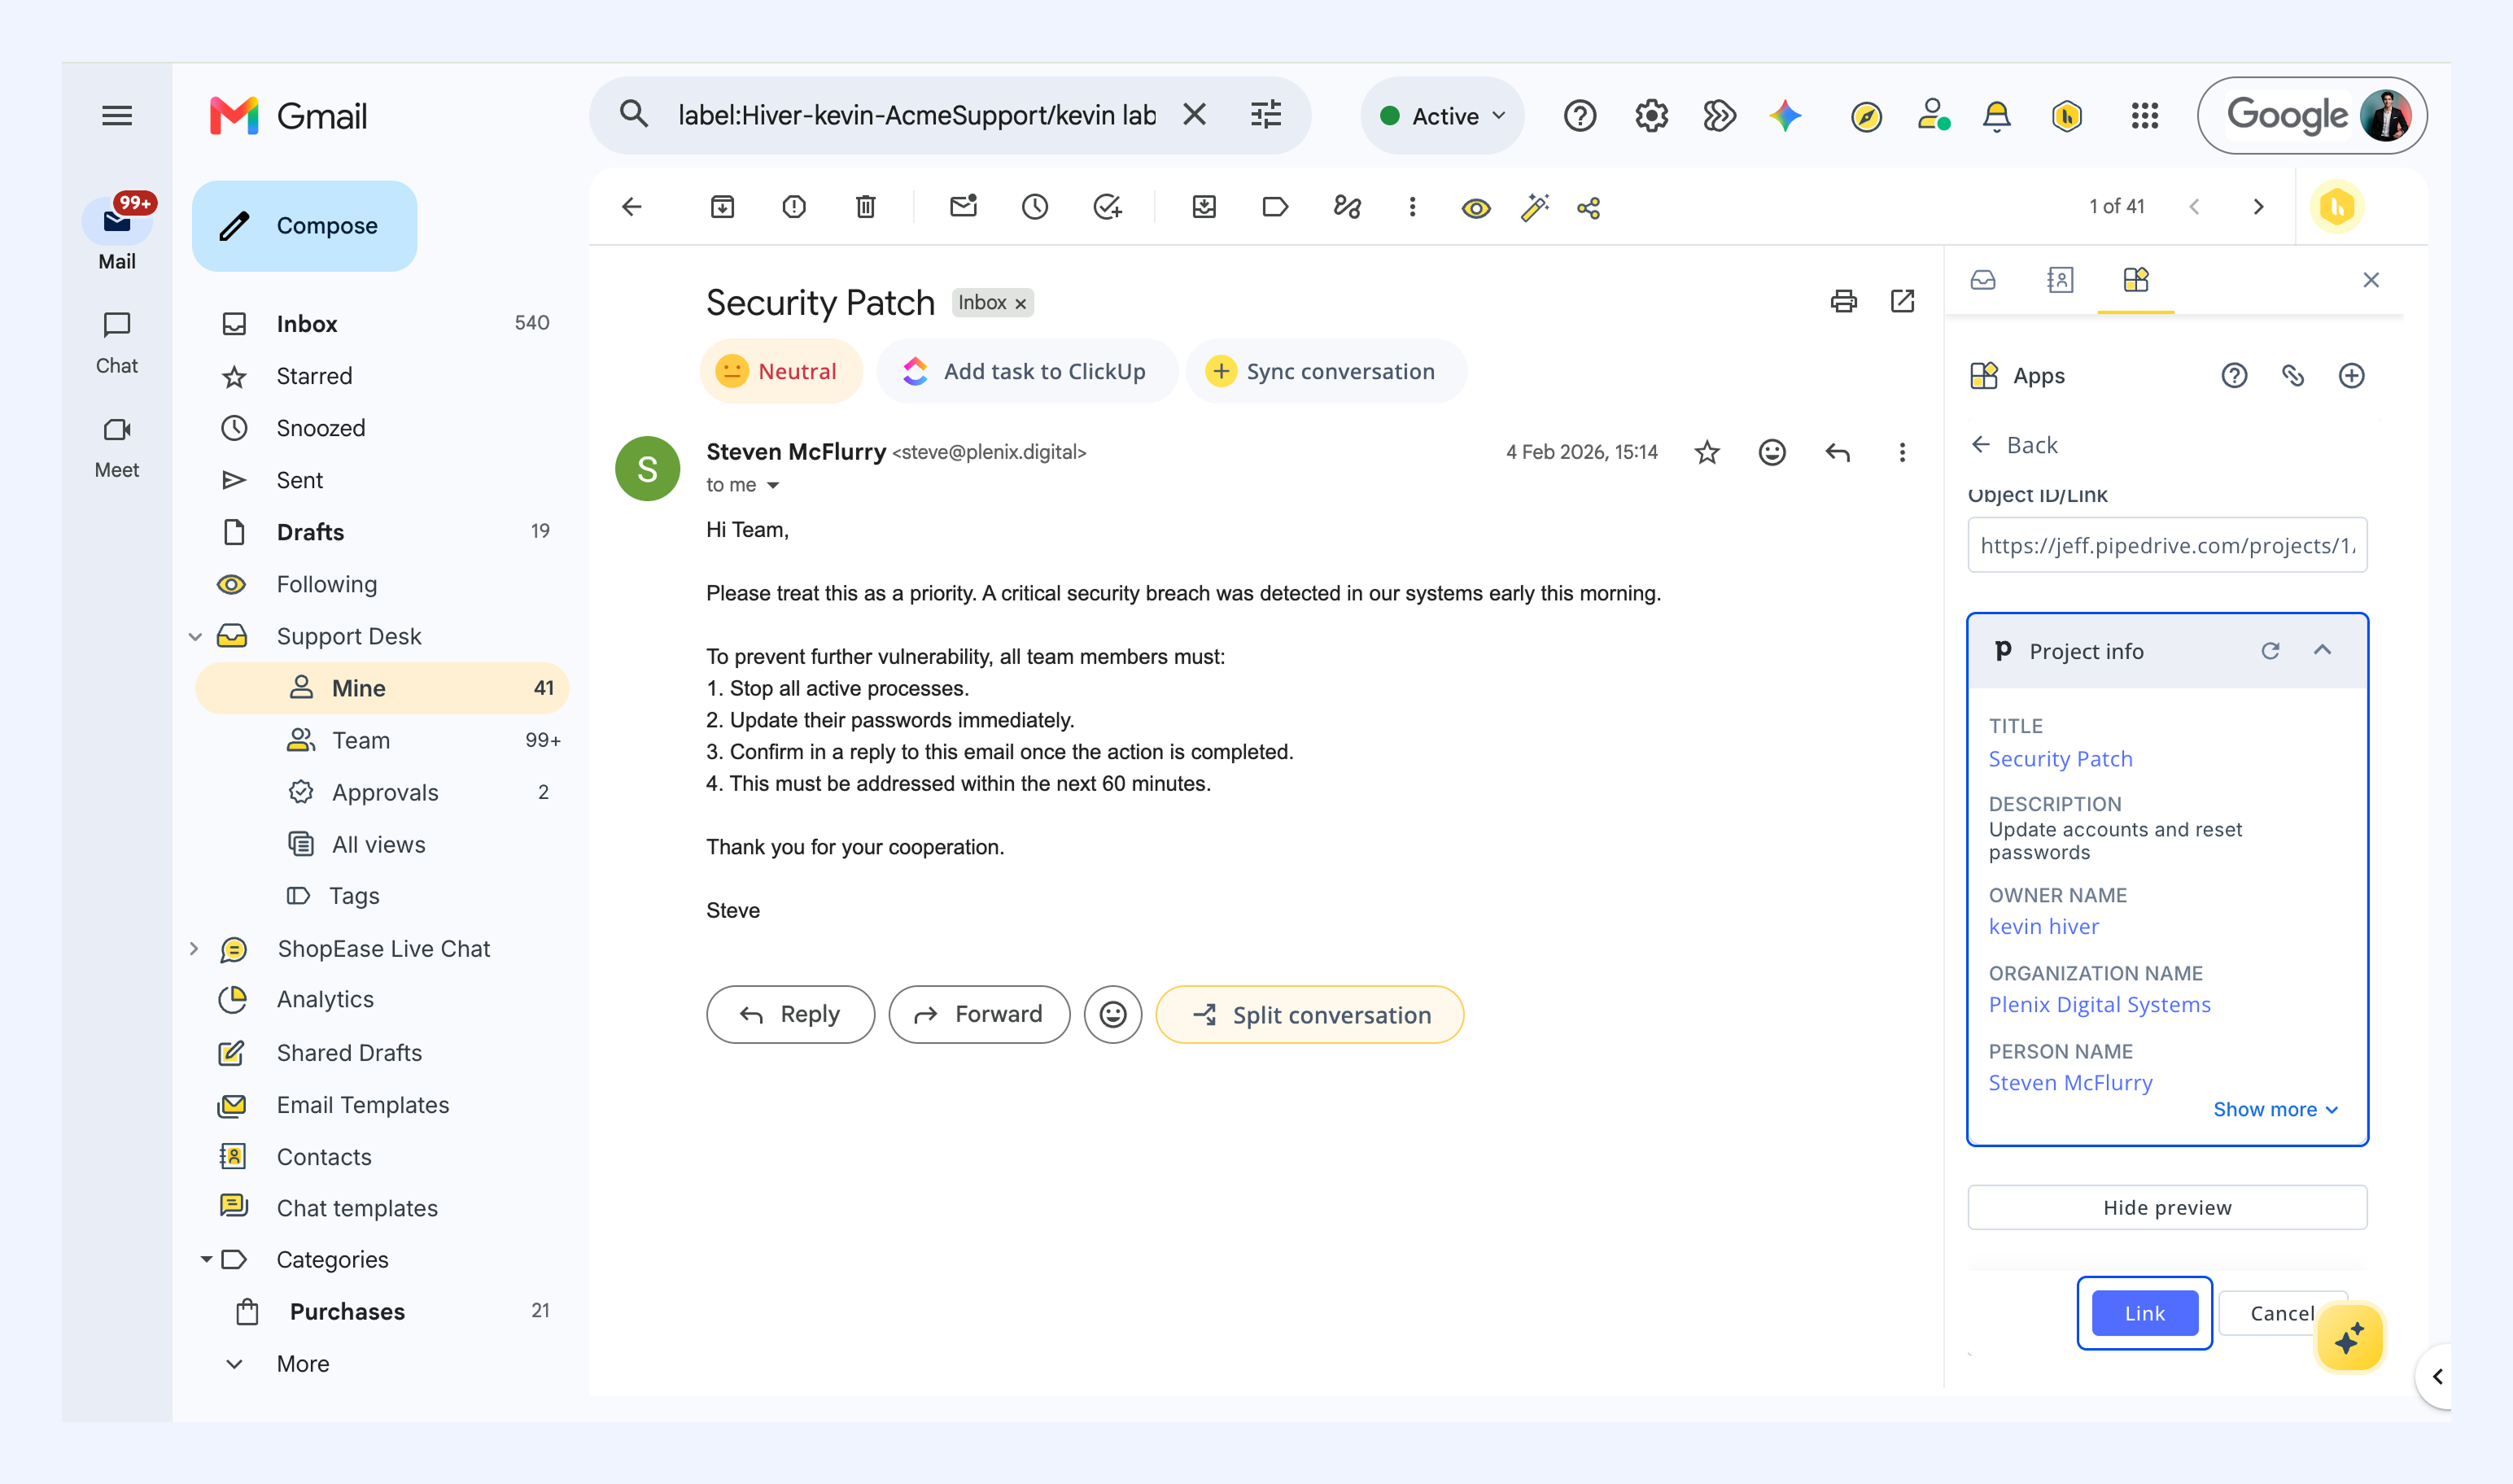Open the Active status dropdown

pos(1442,116)
